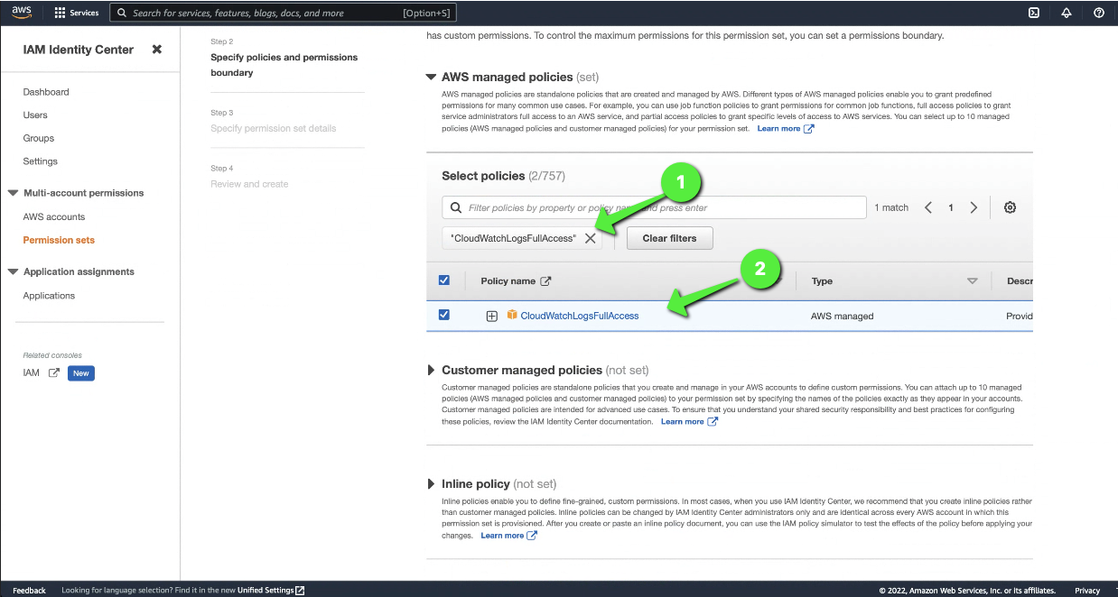Screen dimensions: 1118x597
Task: Collapse the AWS managed policies section
Action: (431, 78)
